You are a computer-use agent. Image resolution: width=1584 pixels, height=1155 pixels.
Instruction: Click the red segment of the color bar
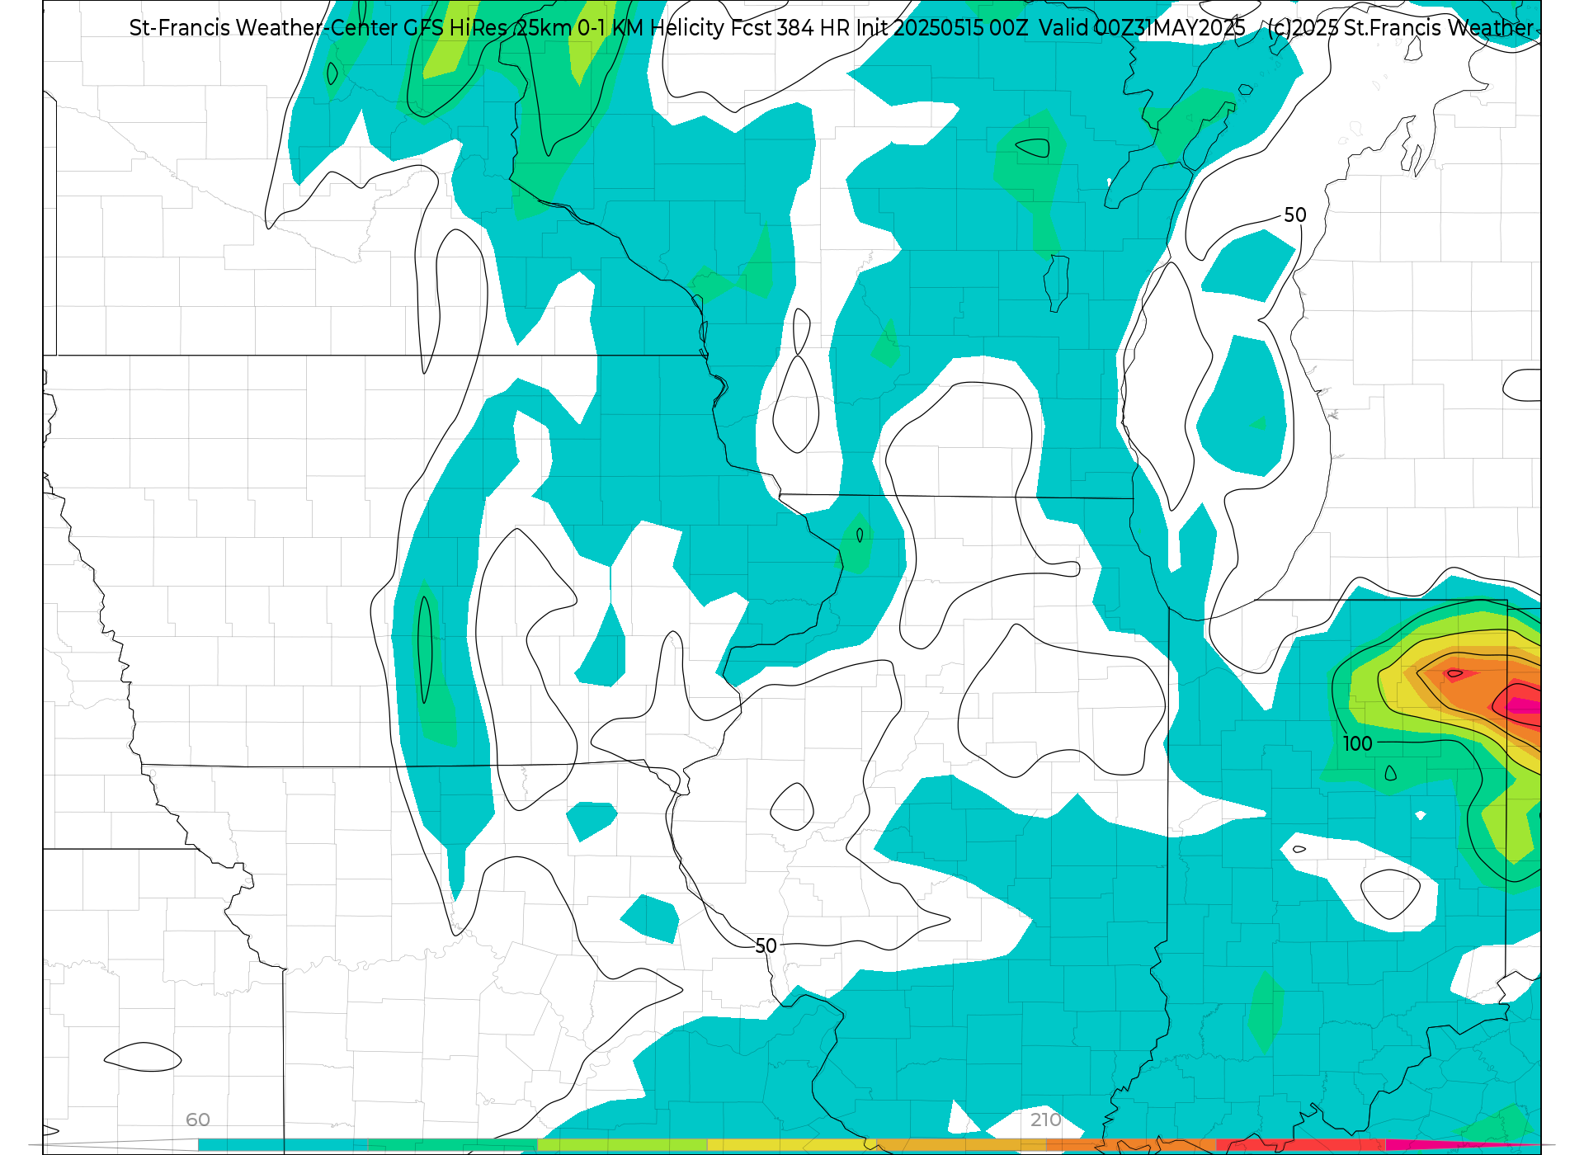point(1301,1145)
